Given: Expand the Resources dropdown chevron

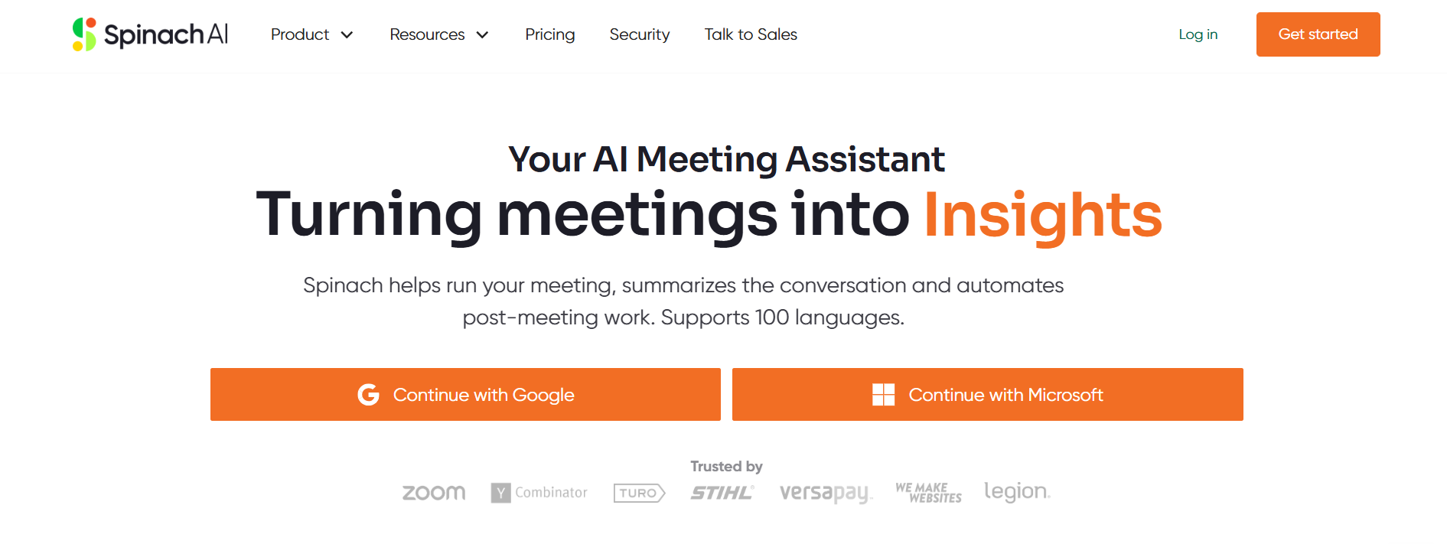Looking at the screenshot, I should [482, 34].
